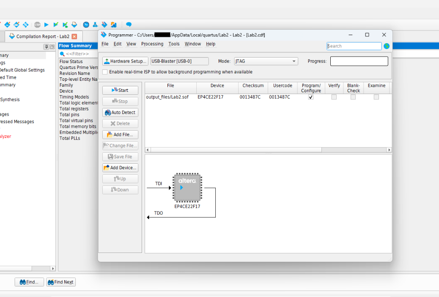Float the Table of Contents panel
Image resolution: width=439 pixels, height=297 pixels.
click(x=52, y=47)
